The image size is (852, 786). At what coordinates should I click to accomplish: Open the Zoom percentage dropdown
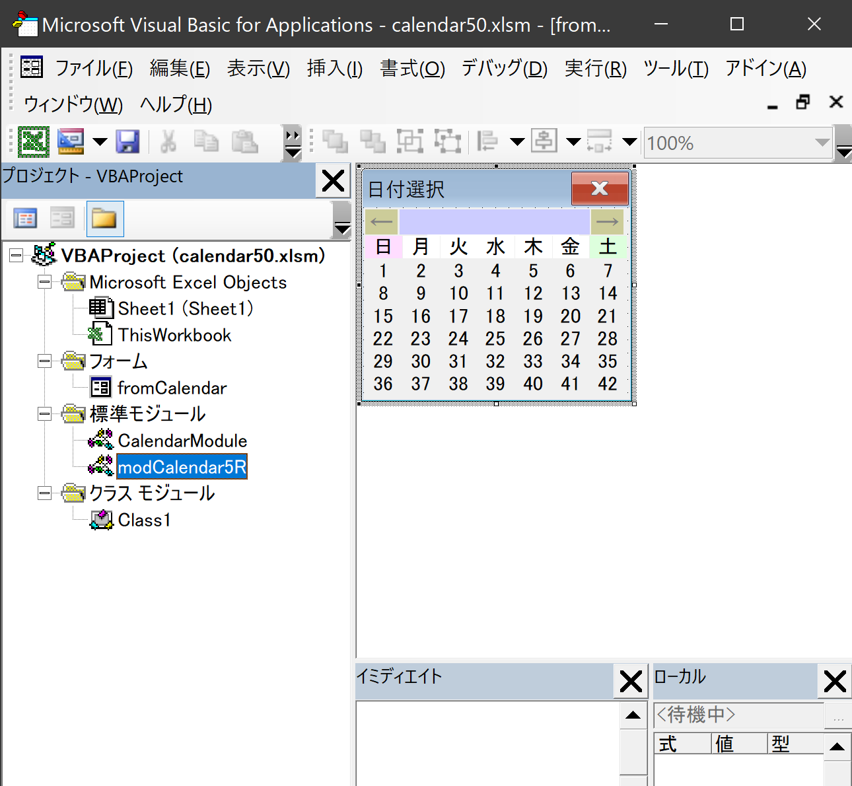pos(822,142)
